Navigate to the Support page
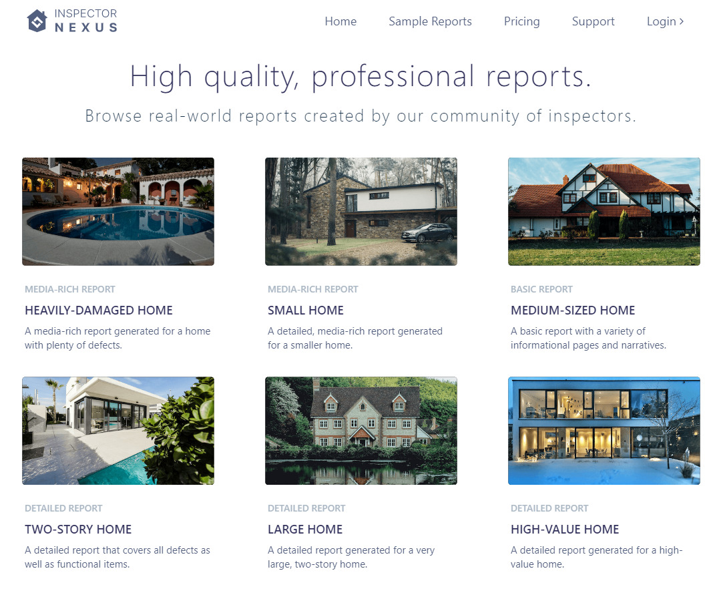The image size is (719, 605). coord(593,21)
